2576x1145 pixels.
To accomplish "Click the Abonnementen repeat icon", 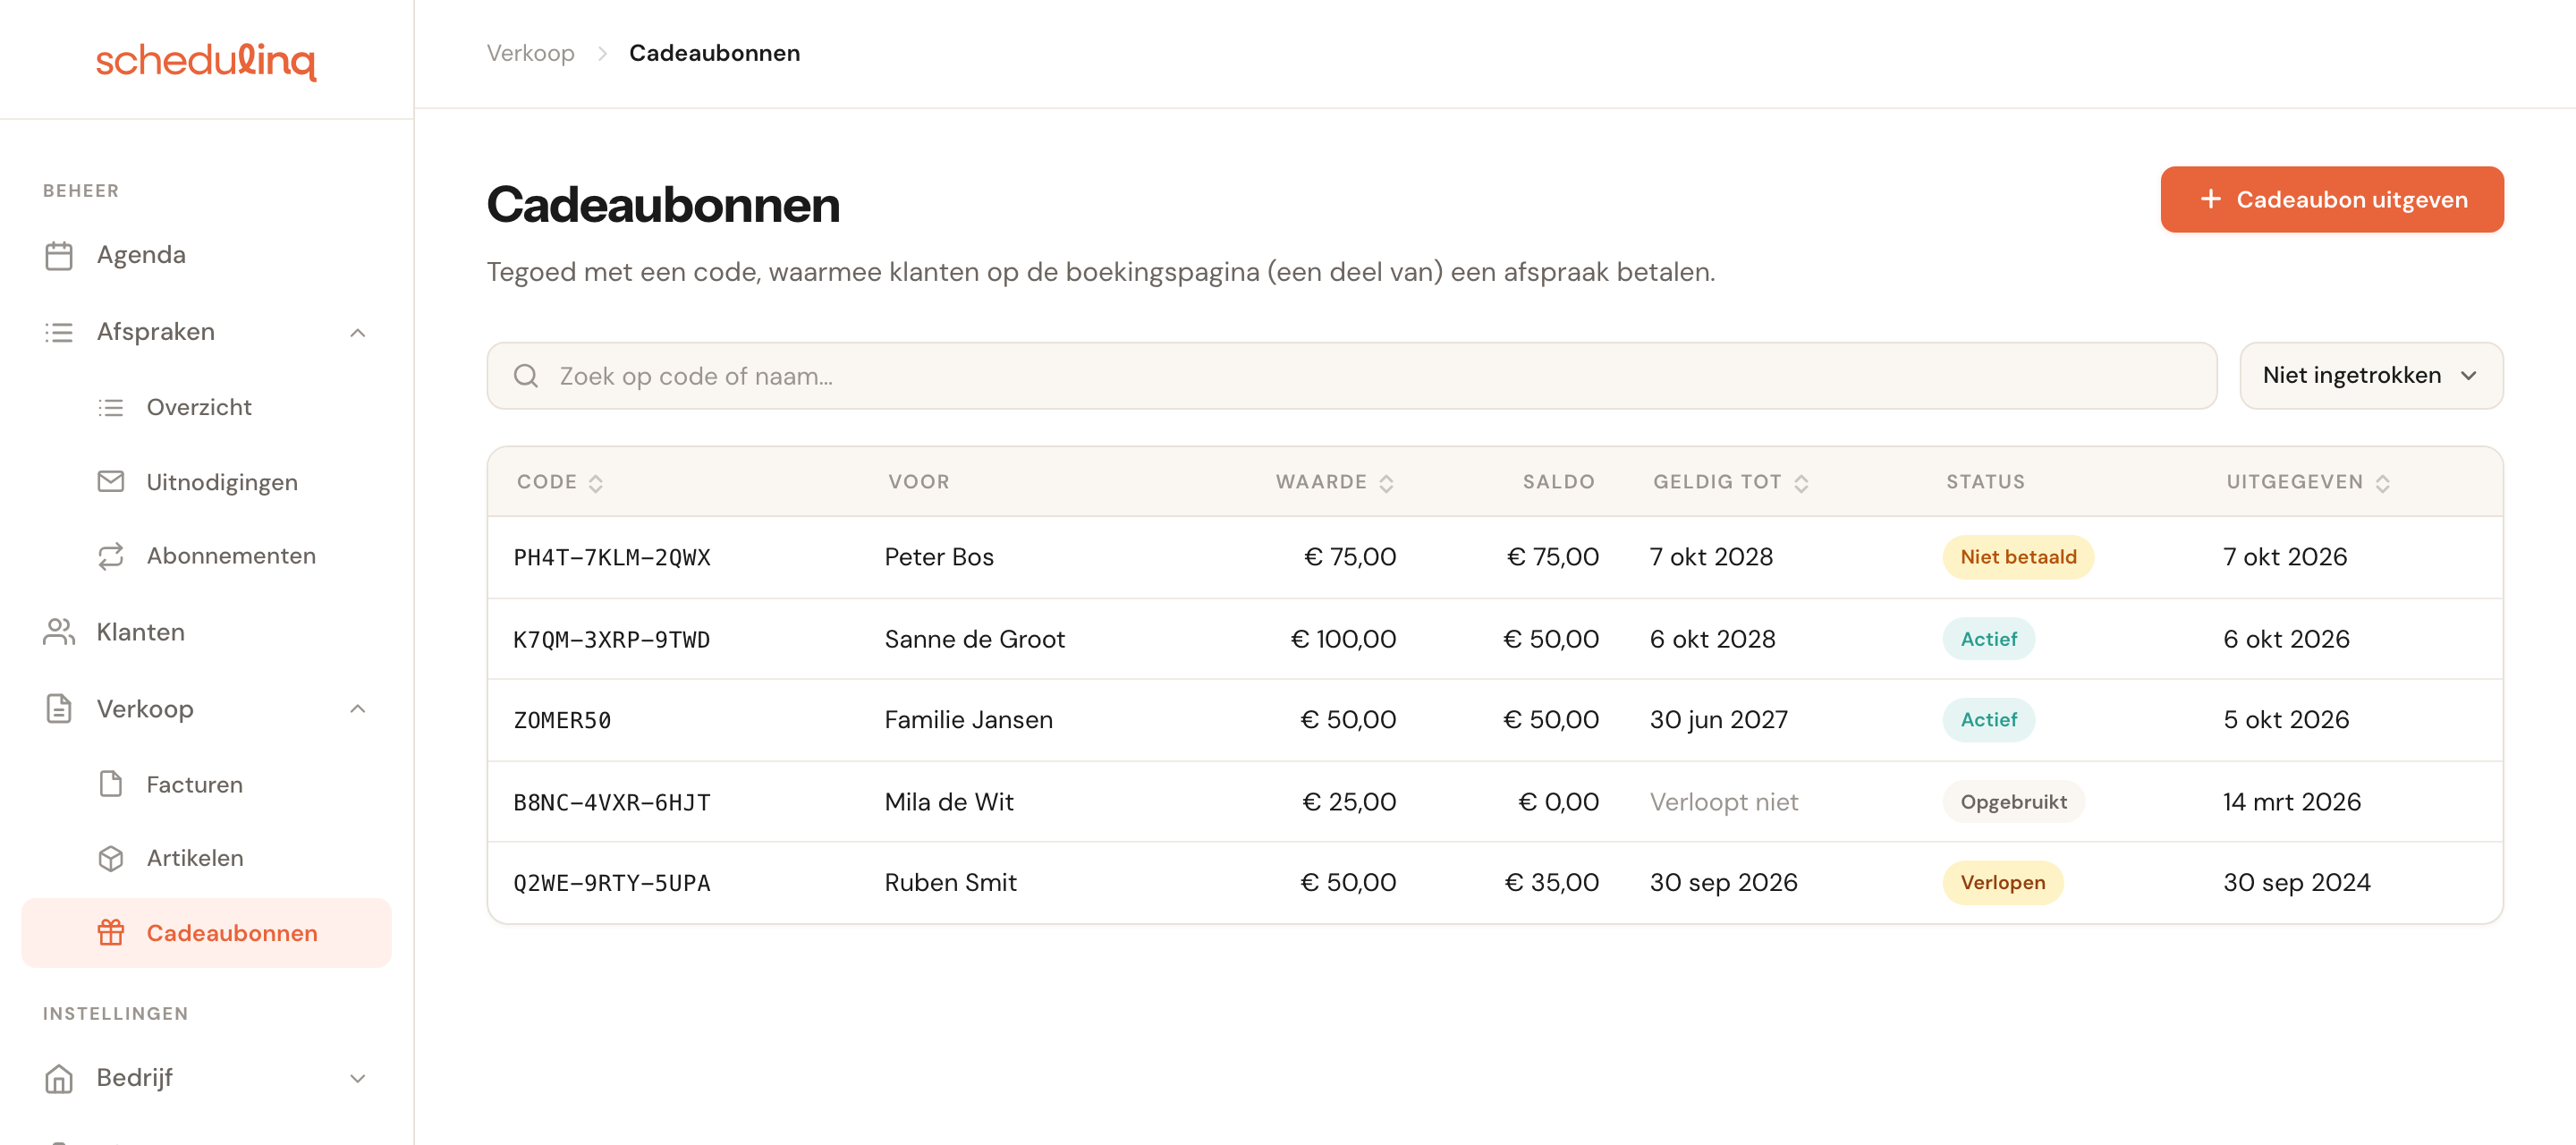I will click(111, 556).
